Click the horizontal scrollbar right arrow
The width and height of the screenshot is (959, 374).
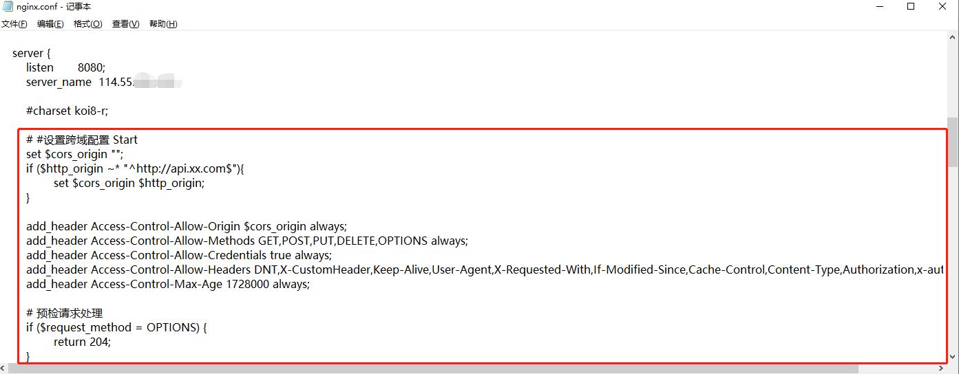coord(942,368)
